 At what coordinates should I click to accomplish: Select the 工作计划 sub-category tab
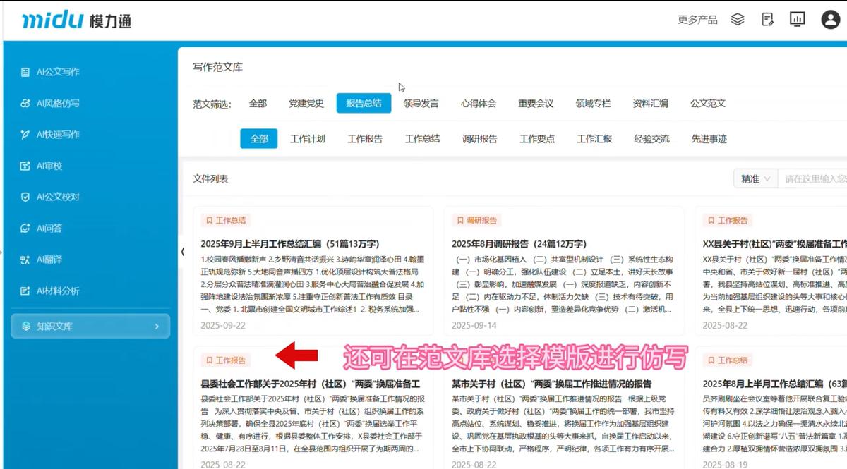click(308, 139)
